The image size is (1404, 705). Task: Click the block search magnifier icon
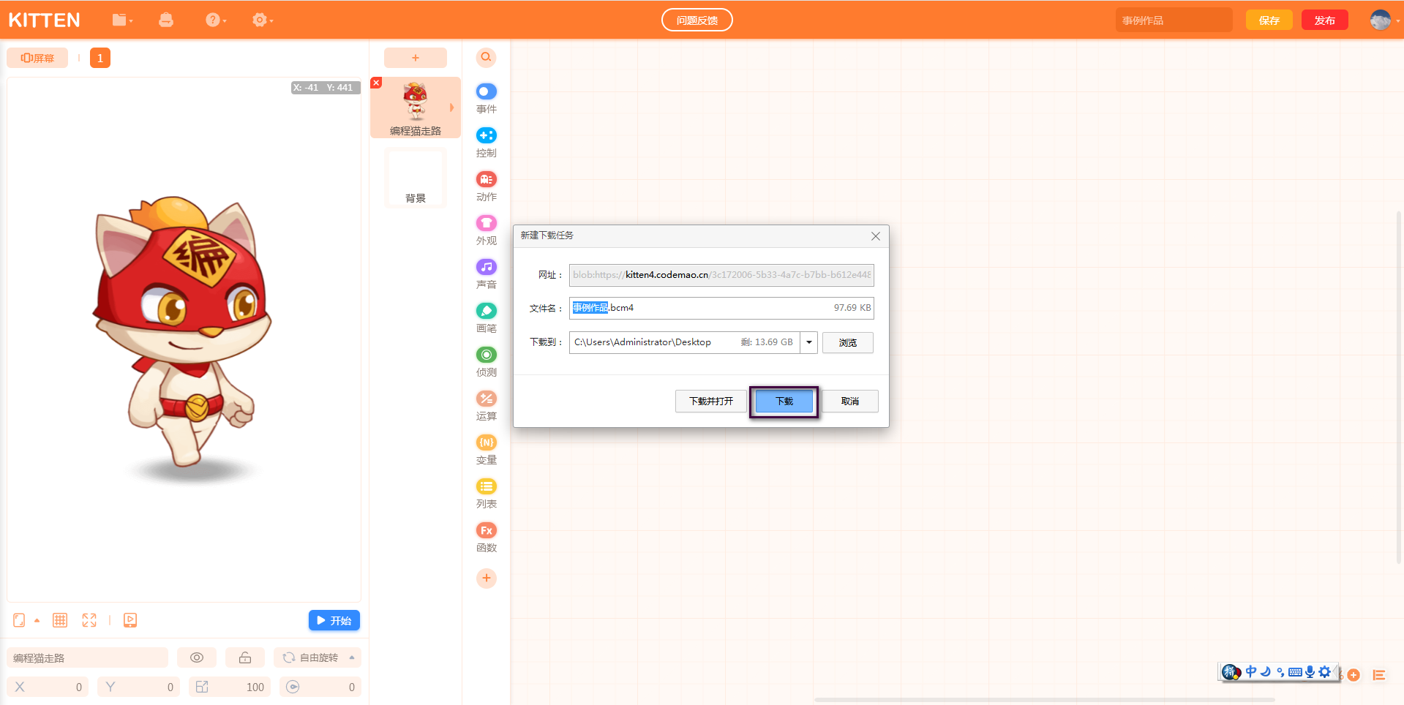[487, 57]
